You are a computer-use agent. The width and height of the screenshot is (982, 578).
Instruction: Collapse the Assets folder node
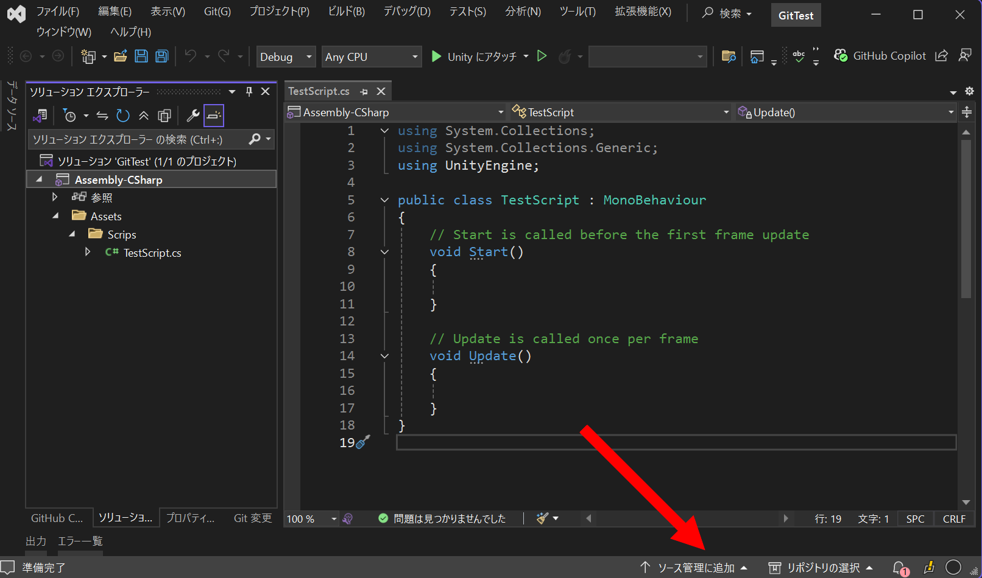55,215
